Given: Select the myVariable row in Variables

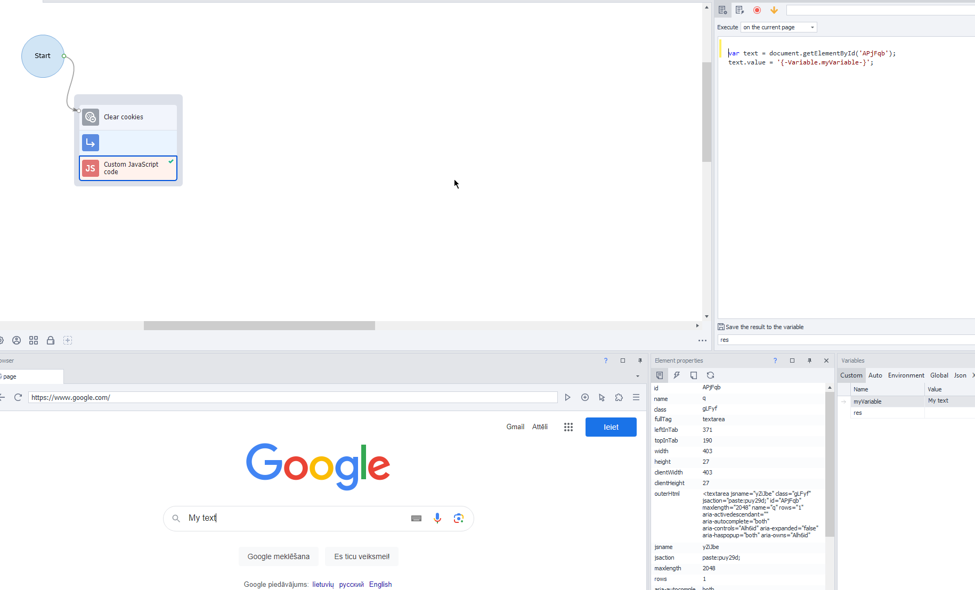Looking at the screenshot, I should tap(906, 401).
